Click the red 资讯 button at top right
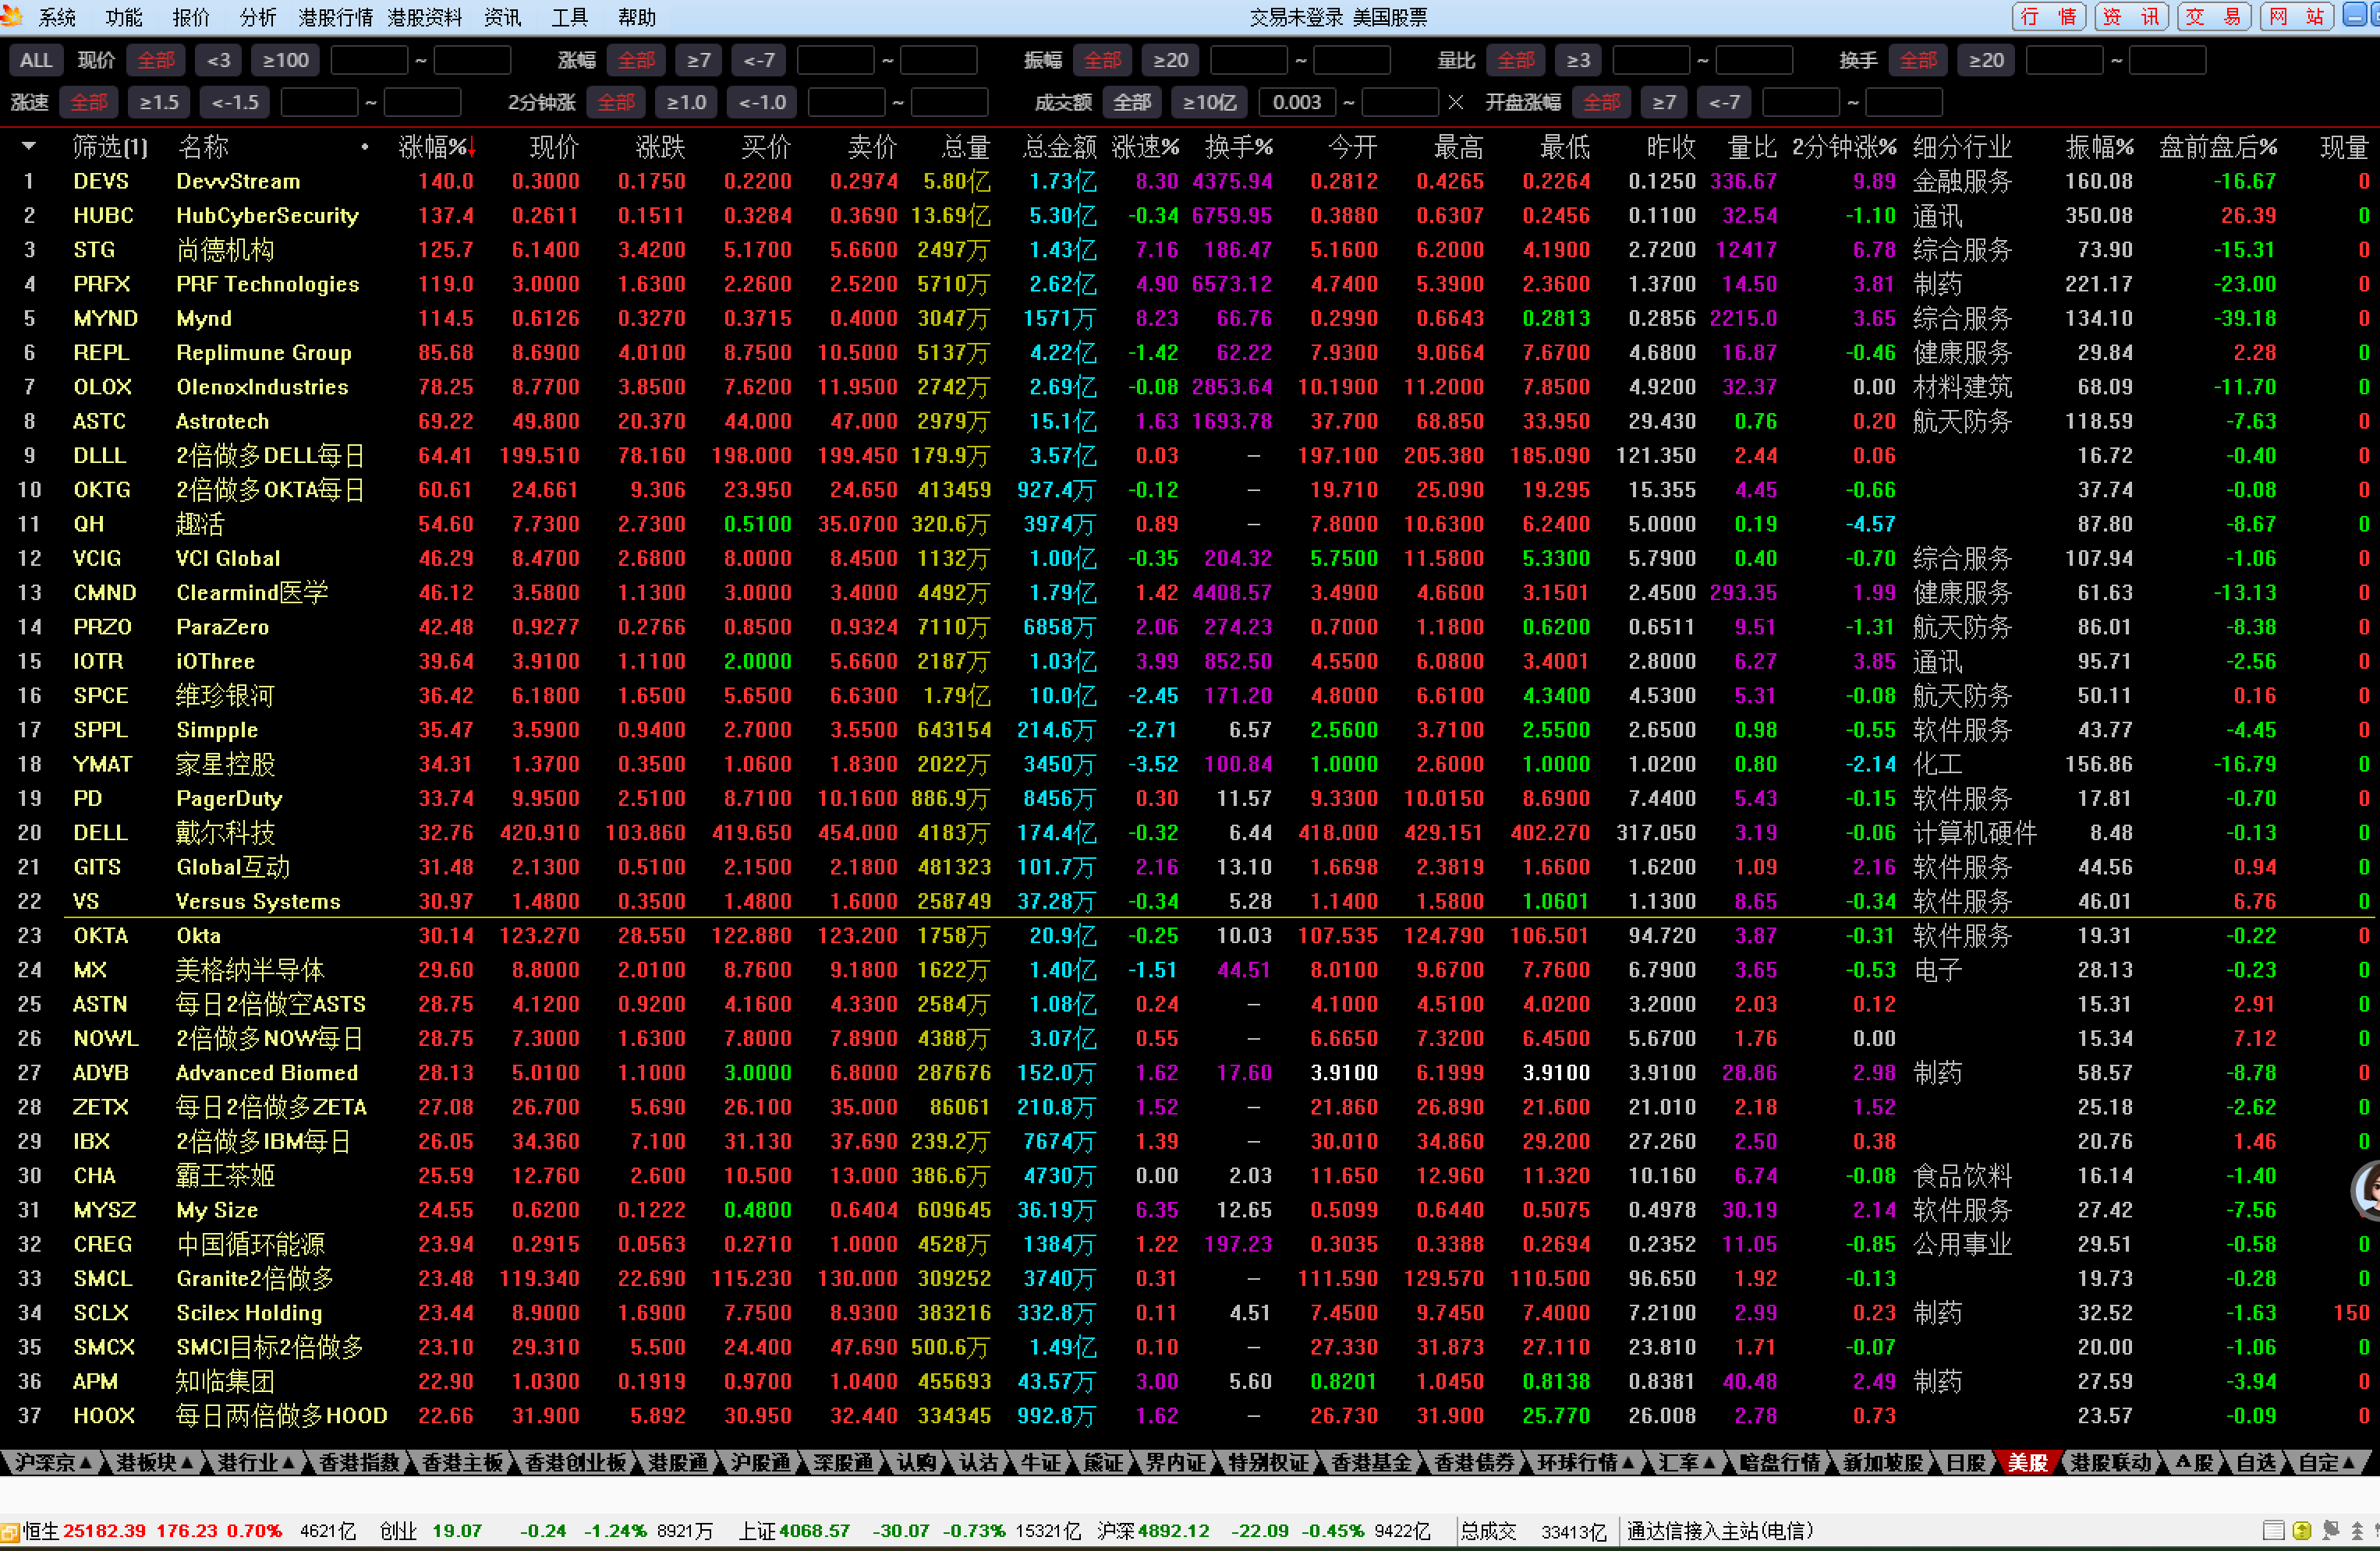The width and height of the screenshot is (2380, 1551). (x=2131, y=16)
